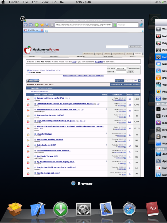The height and width of the screenshot is (223, 167).
Task: Close the iPad Hacks browser tab
Action: click(x=42, y=30)
